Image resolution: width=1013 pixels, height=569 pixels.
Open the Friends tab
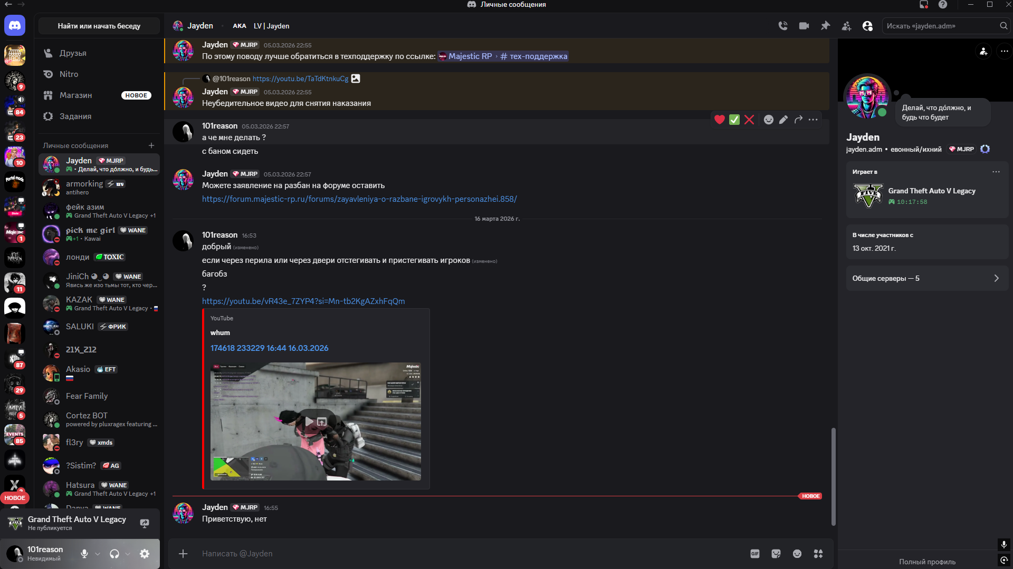point(73,53)
